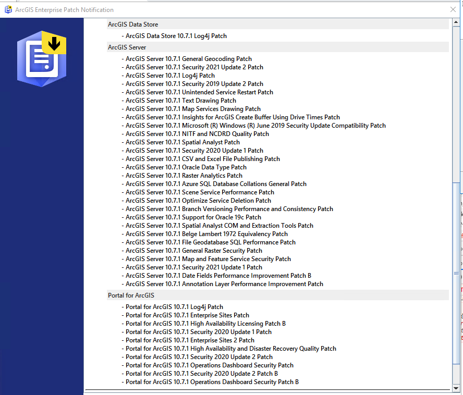Select General Raster Security Patch
This screenshot has height=395, width=463.
point(192,251)
